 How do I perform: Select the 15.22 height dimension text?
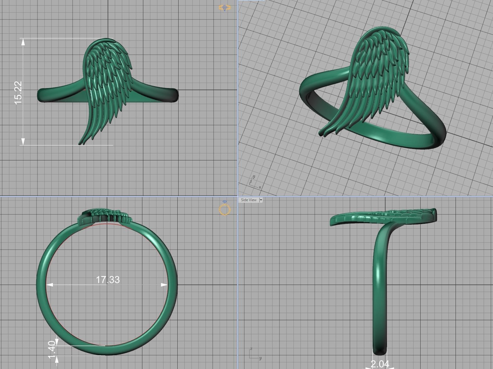coord(18,93)
